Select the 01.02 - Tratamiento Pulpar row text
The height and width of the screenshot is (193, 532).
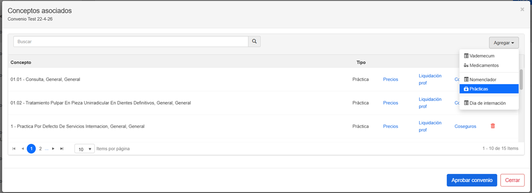tap(101, 103)
